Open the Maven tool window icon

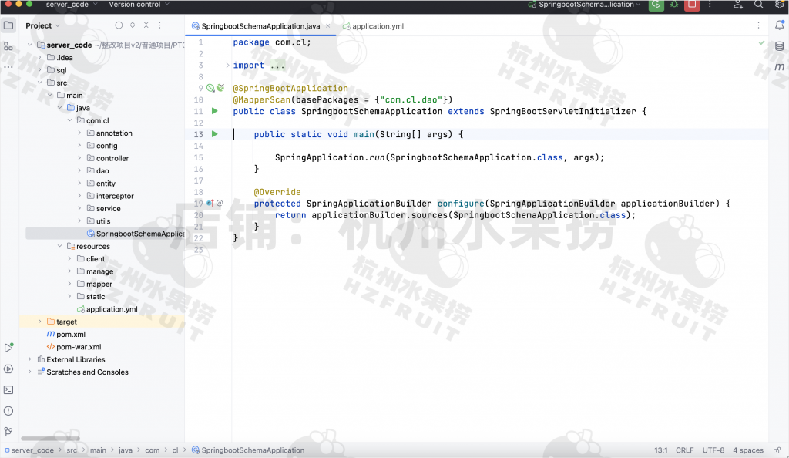click(x=779, y=67)
